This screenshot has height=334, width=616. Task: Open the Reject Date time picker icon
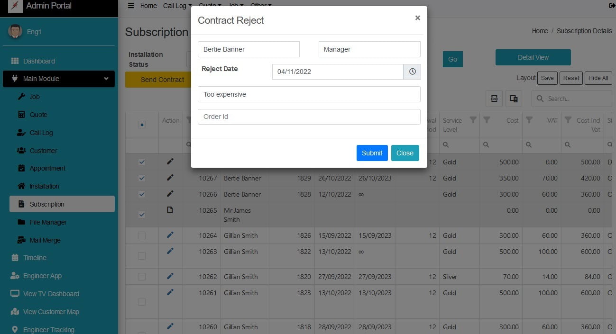[412, 72]
